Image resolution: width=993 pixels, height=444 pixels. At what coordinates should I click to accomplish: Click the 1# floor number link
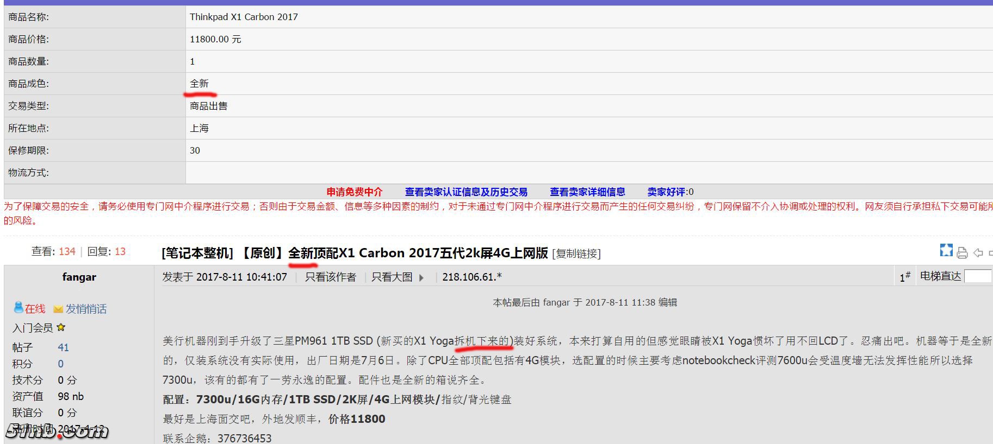pos(905,277)
